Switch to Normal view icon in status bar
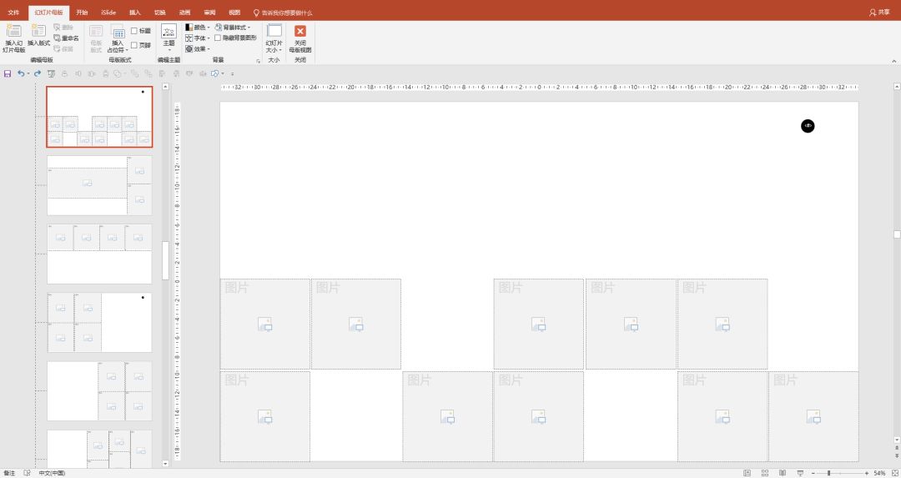 [747, 473]
